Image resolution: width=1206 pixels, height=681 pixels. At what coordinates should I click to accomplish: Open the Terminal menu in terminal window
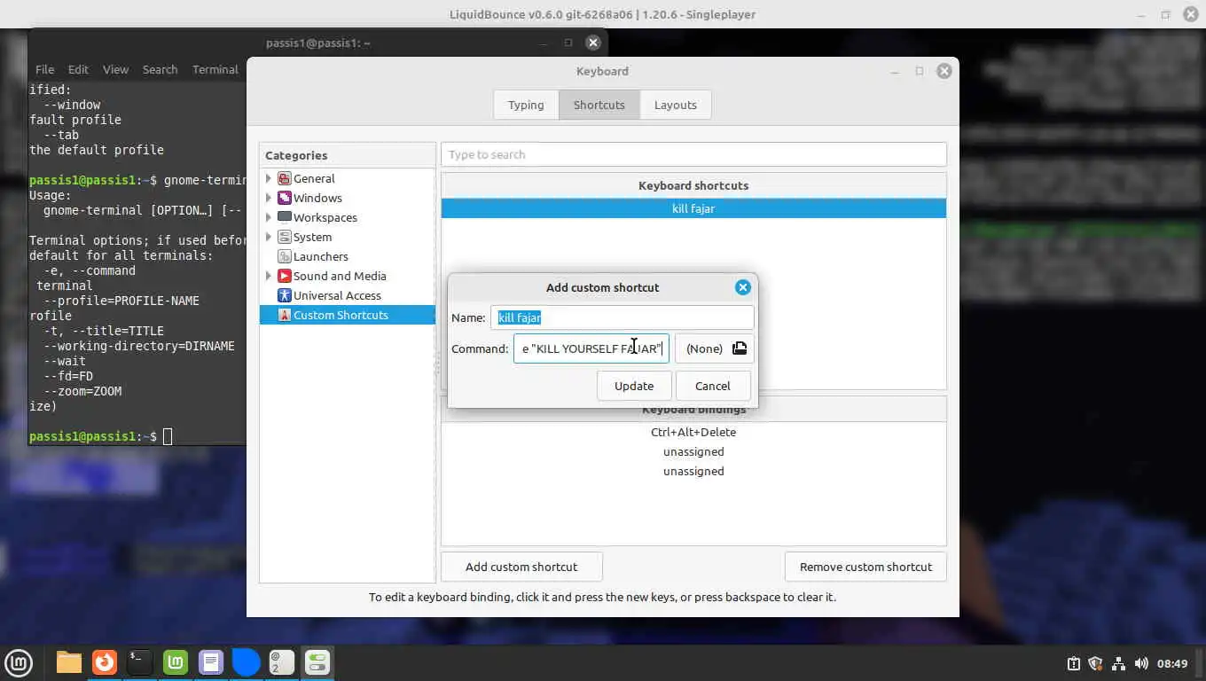(x=215, y=69)
